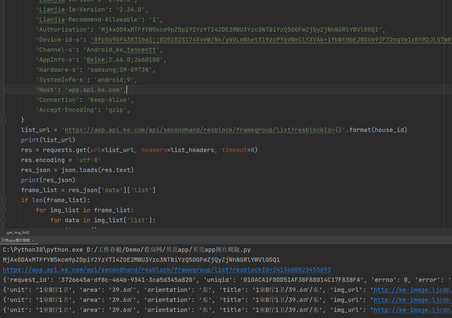Click the 'Accept-Encoding' header key
452x318 pixels.
coord(67,110)
